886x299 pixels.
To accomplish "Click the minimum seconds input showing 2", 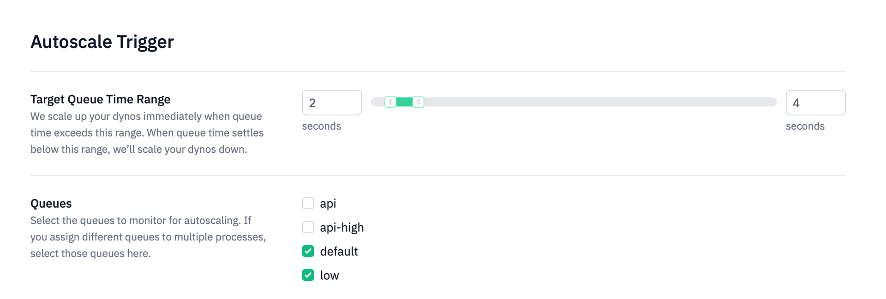I will pyautogui.click(x=332, y=102).
